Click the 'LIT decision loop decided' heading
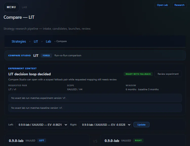Viewport: 190px width, 146px height. (x=29, y=74)
